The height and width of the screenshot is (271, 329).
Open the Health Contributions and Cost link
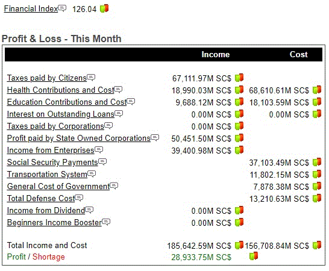(x=60, y=90)
